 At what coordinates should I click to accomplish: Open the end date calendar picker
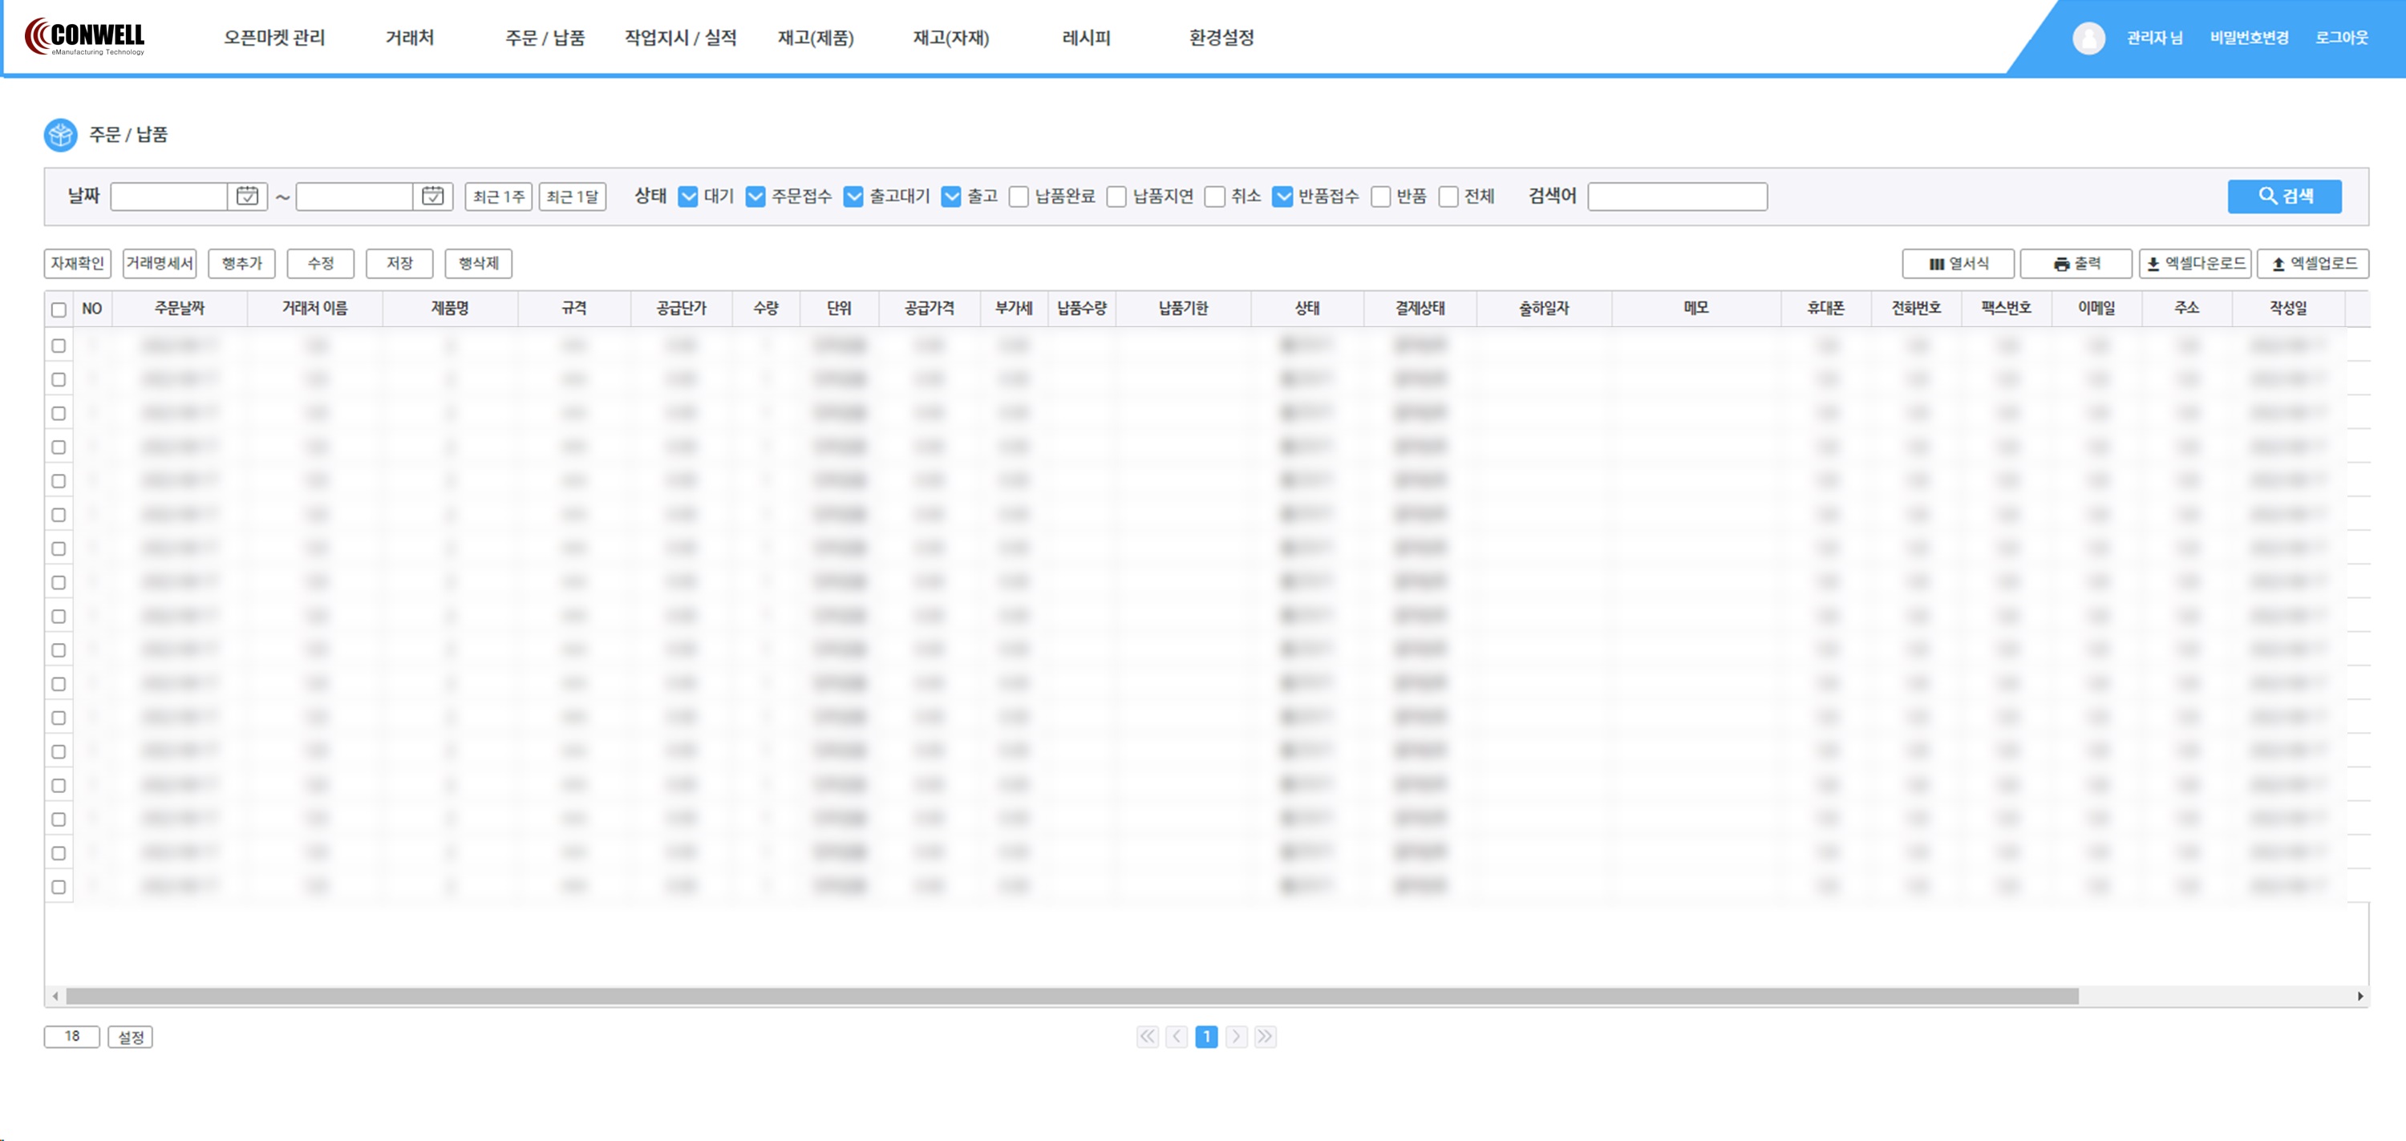click(x=432, y=196)
